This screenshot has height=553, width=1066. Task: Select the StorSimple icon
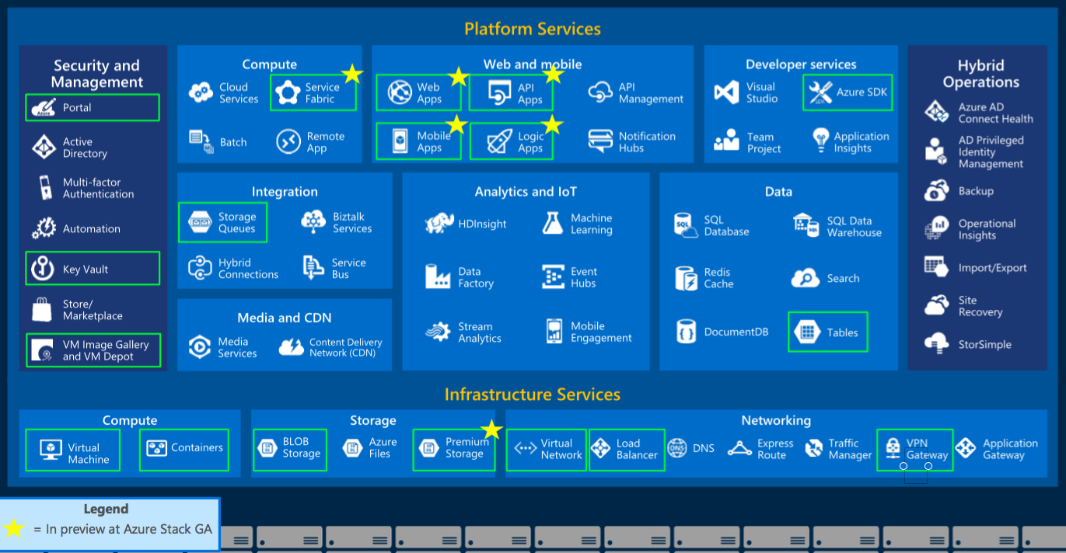coord(936,343)
